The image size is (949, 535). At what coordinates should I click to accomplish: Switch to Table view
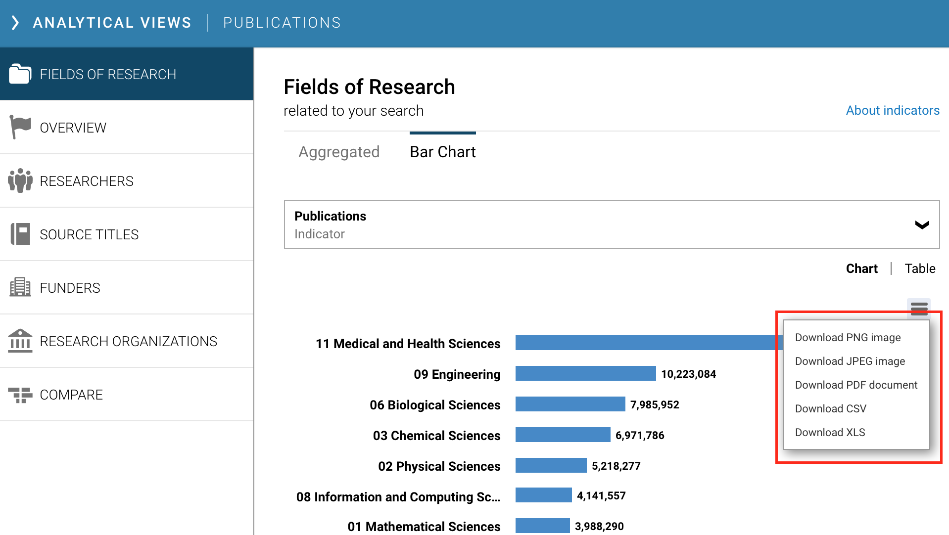pyautogui.click(x=920, y=268)
